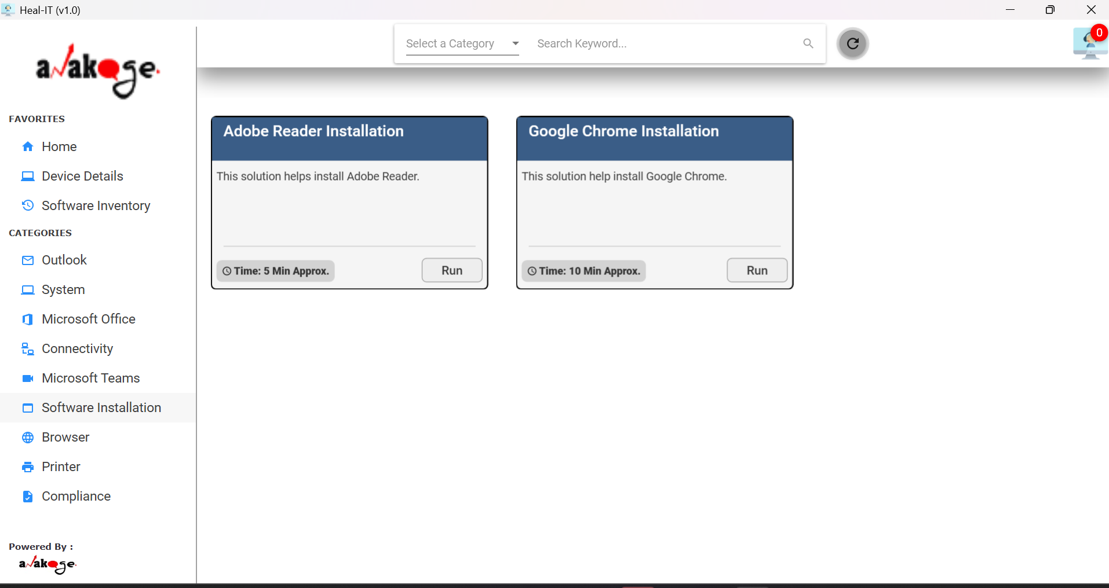Click the search magnifier icon
This screenshot has width=1109, height=588.
(808, 43)
